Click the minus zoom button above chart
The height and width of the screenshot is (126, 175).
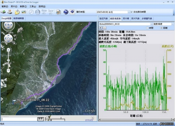pos(104,28)
